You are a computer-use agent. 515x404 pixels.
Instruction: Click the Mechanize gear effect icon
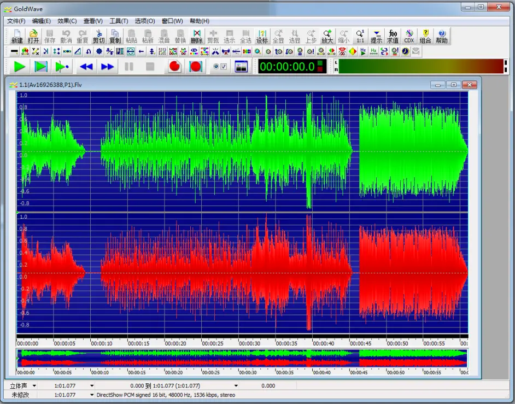click(99, 51)
